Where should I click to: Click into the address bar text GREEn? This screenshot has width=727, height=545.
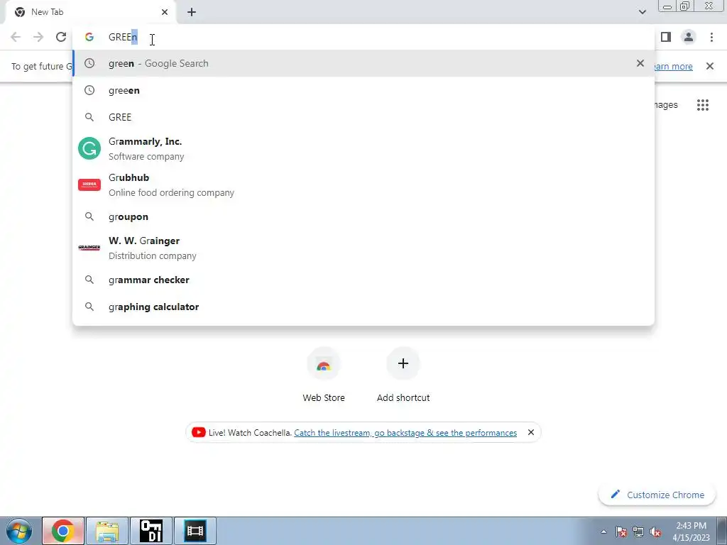click(123, 37)
